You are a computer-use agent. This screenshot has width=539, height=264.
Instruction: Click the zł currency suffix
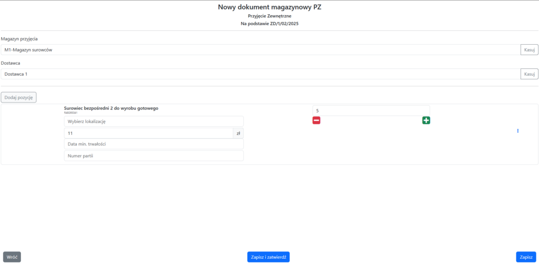(238, 134)
